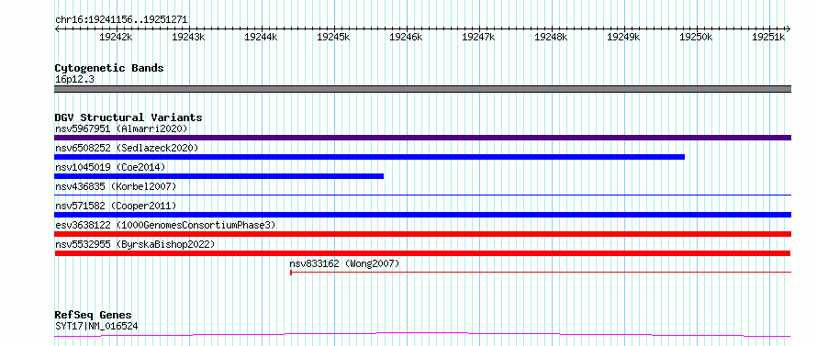
Task: Click the 19250k ruler tick label
Action: pos(697,37)
